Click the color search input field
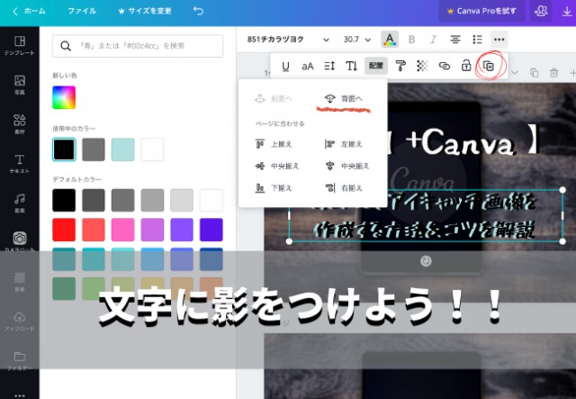576x399 pixels. [138, 46]
